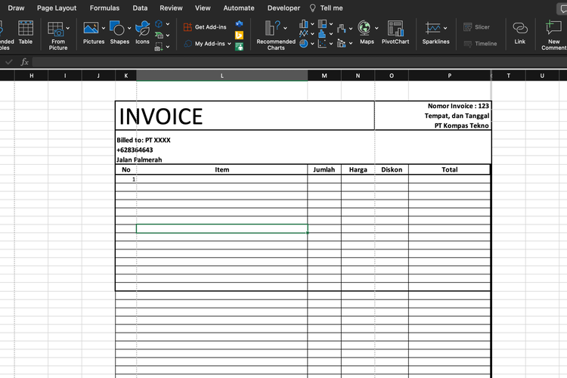
Task: Click the Tell me search box
Action: tap(327, 8)
